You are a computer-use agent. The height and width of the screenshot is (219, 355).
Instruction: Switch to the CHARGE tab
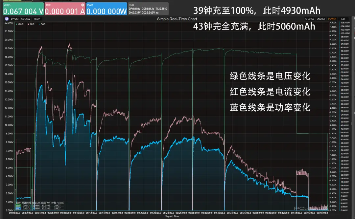point(310,19)
